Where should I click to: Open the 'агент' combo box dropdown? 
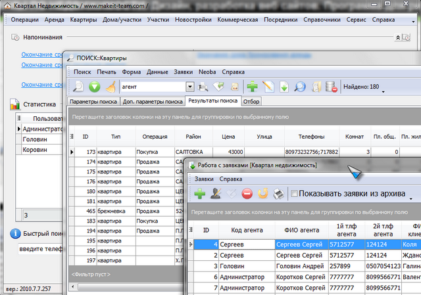[190, 86]
